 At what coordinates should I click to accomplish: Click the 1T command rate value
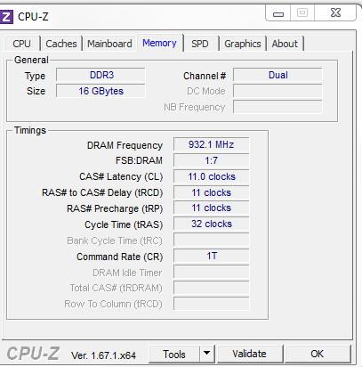(212, 256)
